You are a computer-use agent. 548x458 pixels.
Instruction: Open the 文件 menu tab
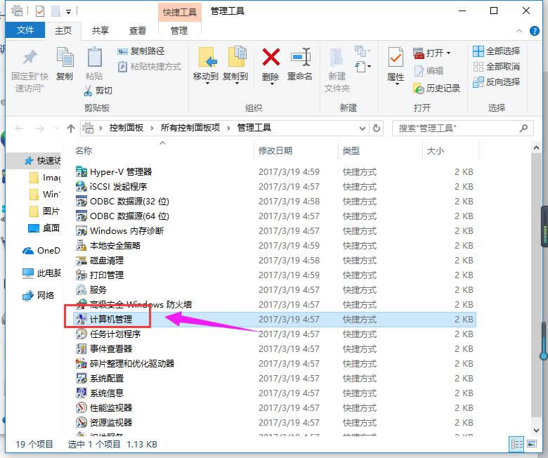coord(25,30)
